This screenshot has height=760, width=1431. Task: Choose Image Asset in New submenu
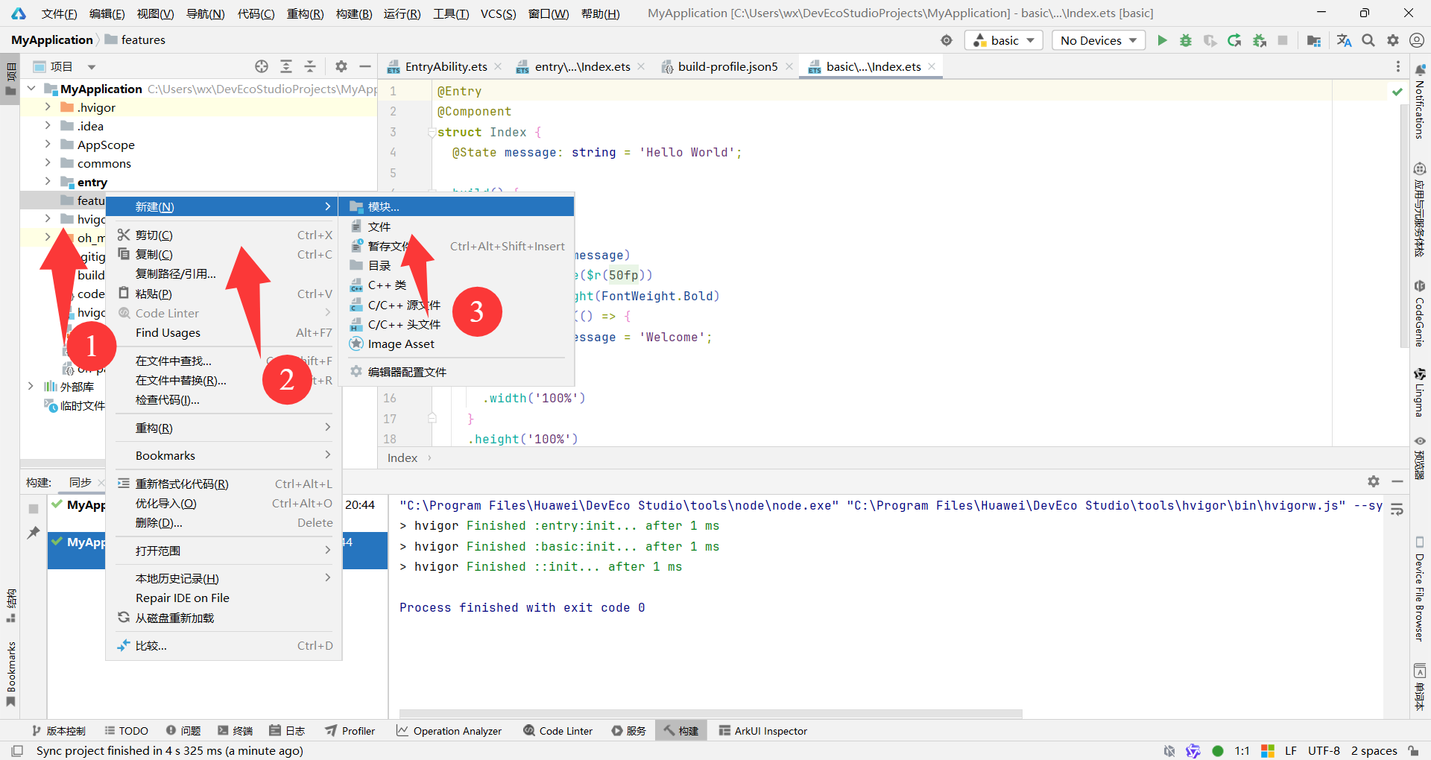click(x=456, y=343)
